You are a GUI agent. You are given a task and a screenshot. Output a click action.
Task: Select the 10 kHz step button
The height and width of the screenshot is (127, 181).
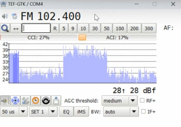coord(83,28)
